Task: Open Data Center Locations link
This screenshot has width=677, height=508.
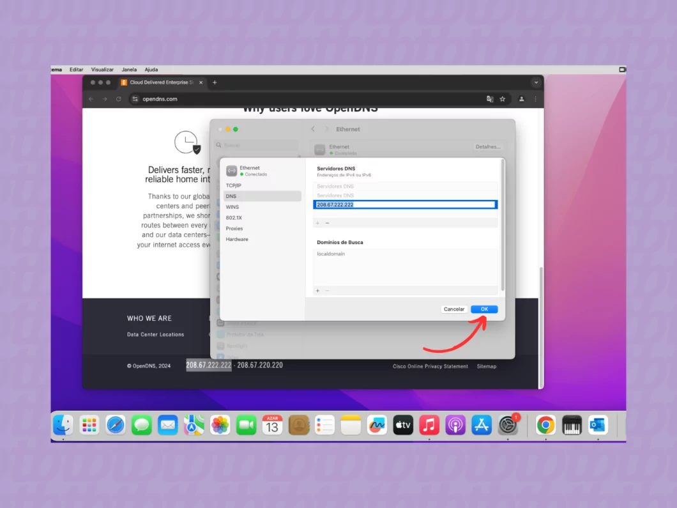Action: click(155, 334)
